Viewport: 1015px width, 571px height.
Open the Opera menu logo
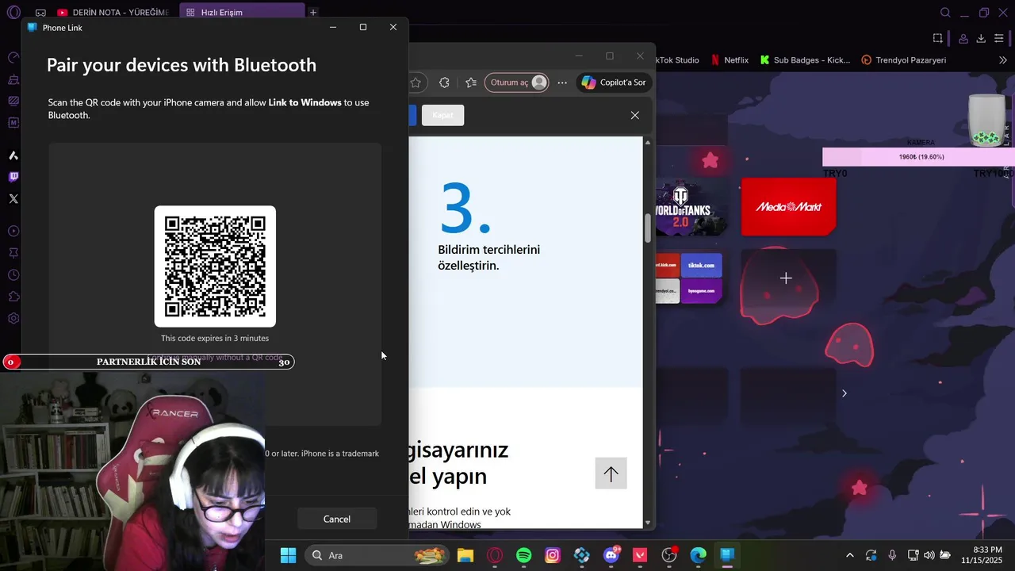pos(13,12)
